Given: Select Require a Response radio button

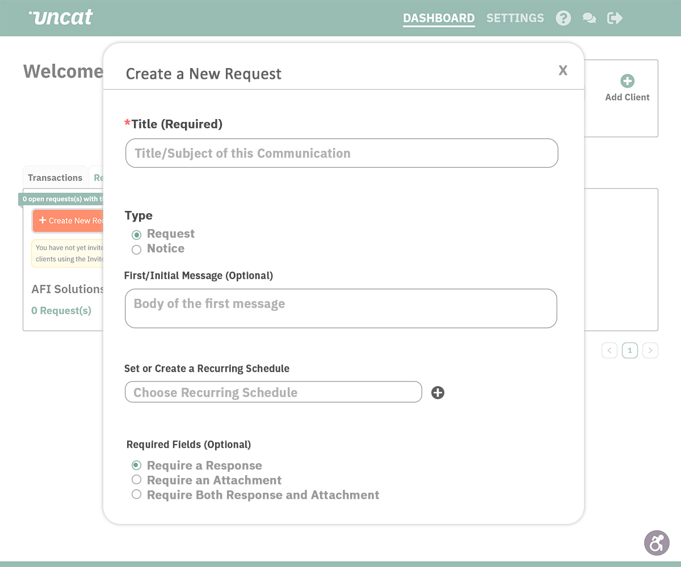Looking at the screenshot, I should point(136,465).
